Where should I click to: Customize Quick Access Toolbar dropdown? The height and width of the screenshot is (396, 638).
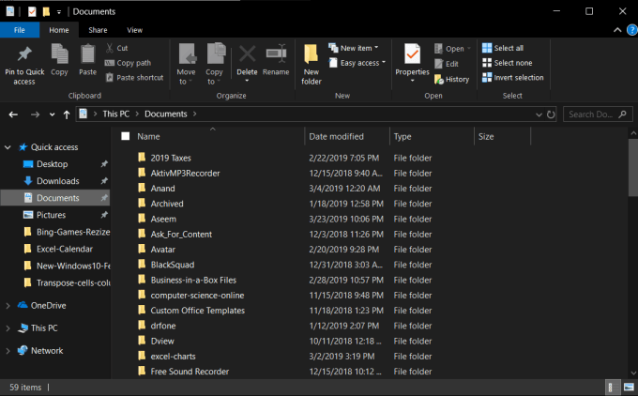[59, 12]
